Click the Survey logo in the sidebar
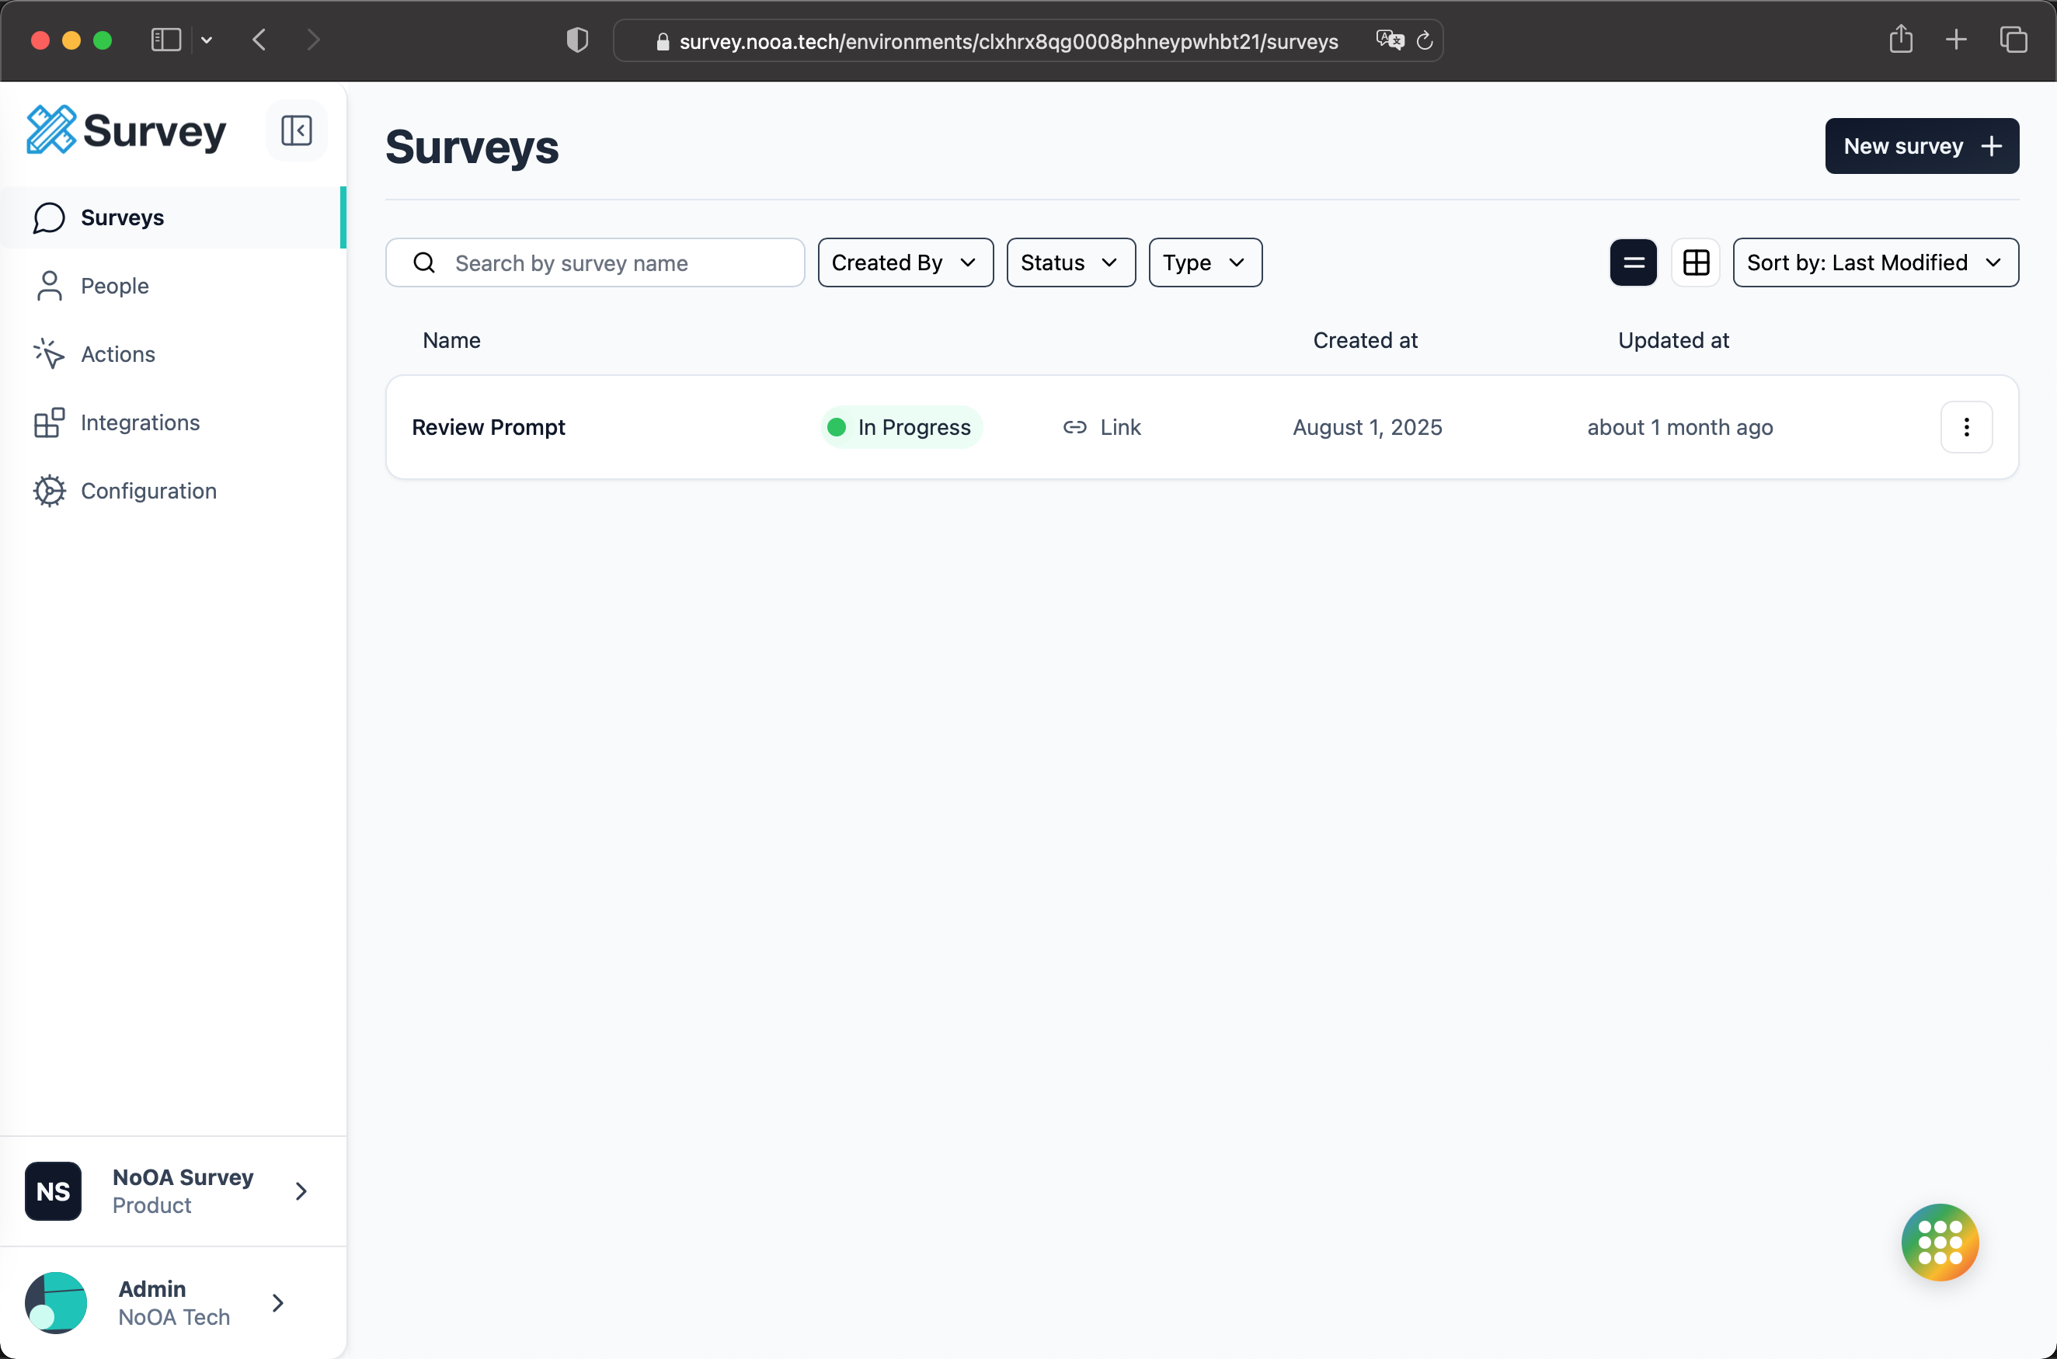The image size is (2057, 1359). tap(127, 131)
